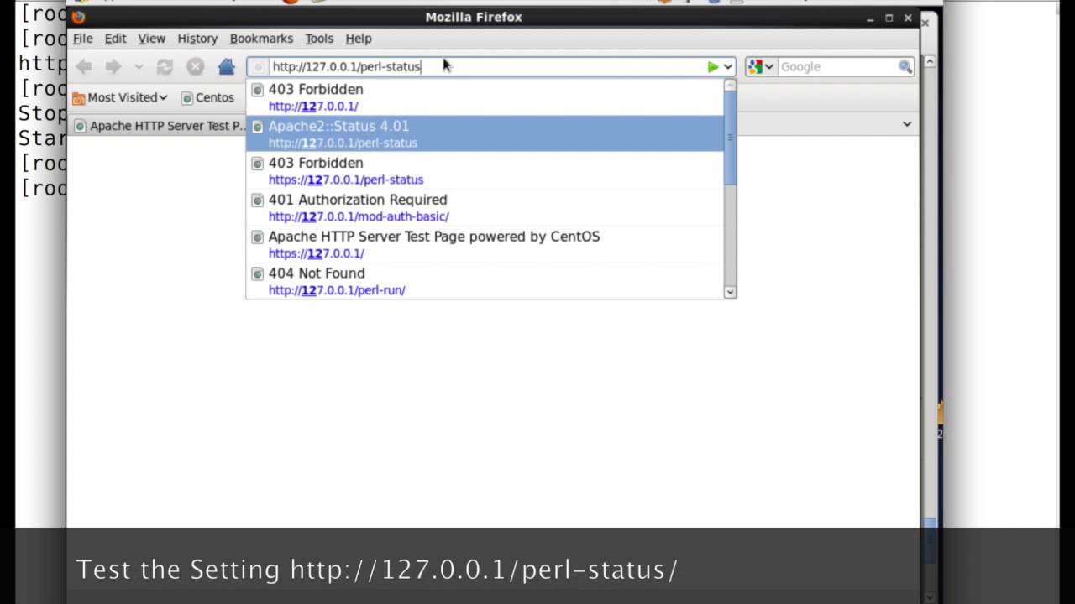Click the Forward arrow navigation button

point(113,66)
